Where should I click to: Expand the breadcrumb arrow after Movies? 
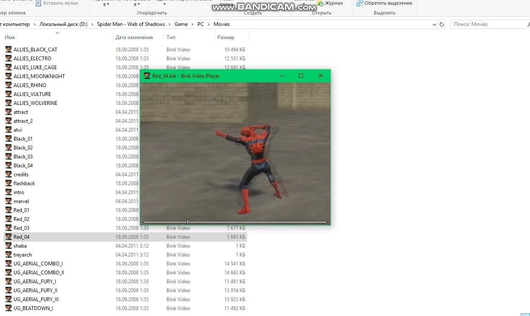pyautogui.click(x=233, y=24)
